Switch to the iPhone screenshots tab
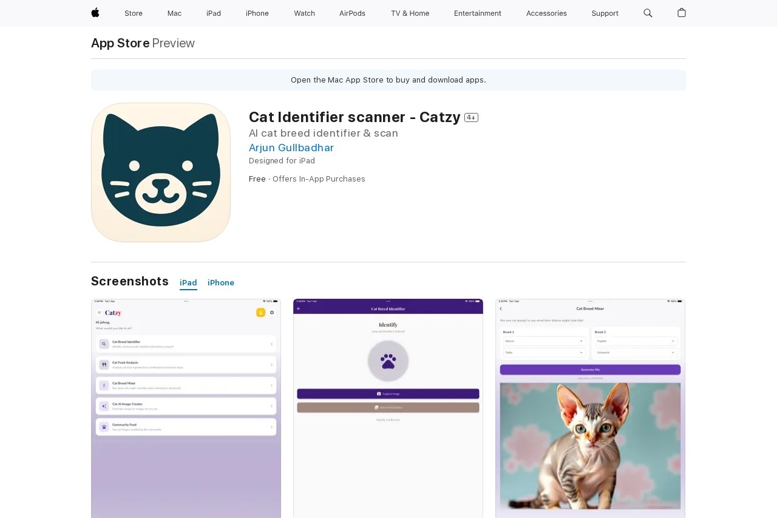The height and width of the screenshot is (518, 777). tap(221, 283)
